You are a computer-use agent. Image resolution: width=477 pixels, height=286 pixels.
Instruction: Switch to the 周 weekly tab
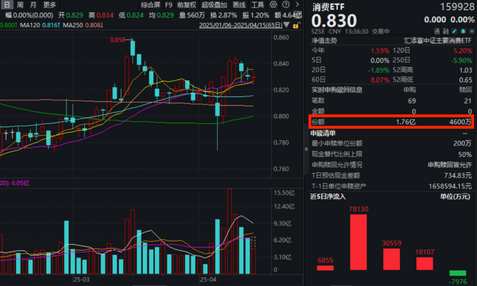tap(19, 5)
